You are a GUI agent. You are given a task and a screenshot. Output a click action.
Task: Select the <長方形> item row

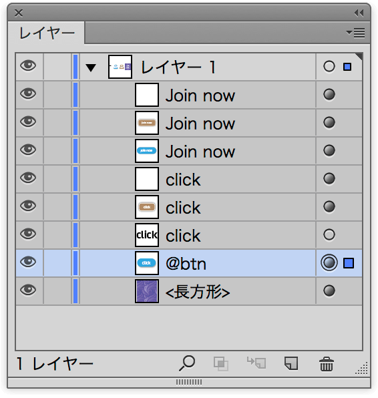point(189,291)
